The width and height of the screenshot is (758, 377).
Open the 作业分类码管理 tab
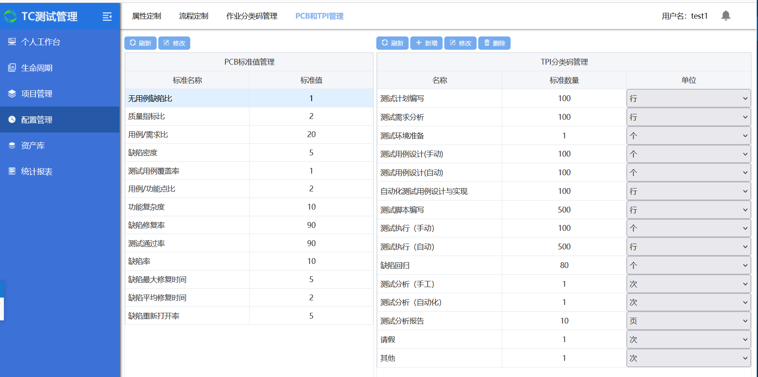tap(252, 16)
